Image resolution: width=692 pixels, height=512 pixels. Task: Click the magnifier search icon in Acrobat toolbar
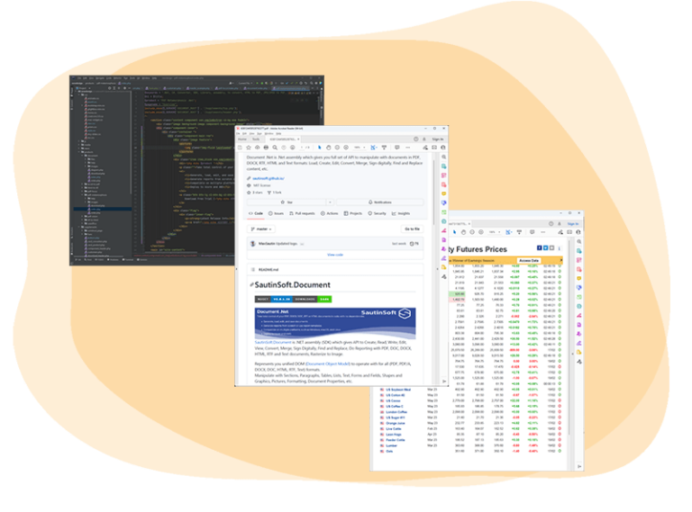[275, 148]
